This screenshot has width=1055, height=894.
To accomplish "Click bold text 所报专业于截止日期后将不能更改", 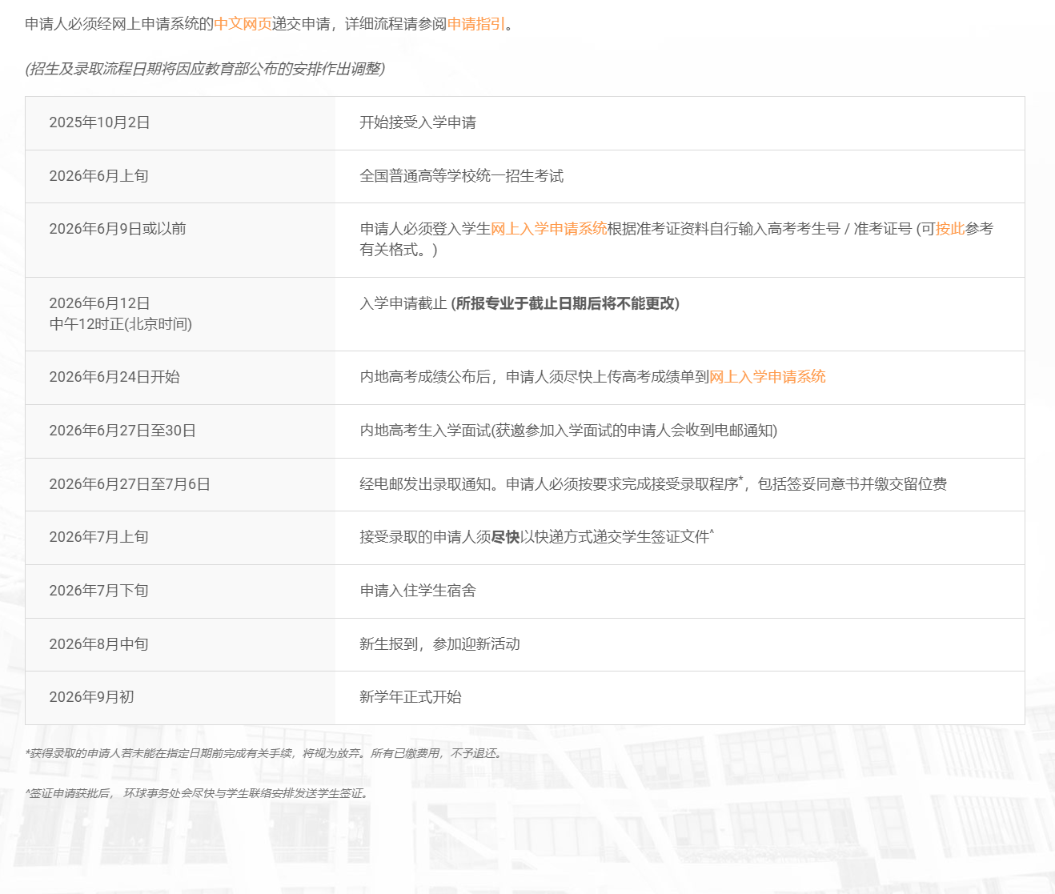I will tap(565, 303).
